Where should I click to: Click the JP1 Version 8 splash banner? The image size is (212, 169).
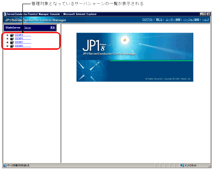click(x=135, y=57)
